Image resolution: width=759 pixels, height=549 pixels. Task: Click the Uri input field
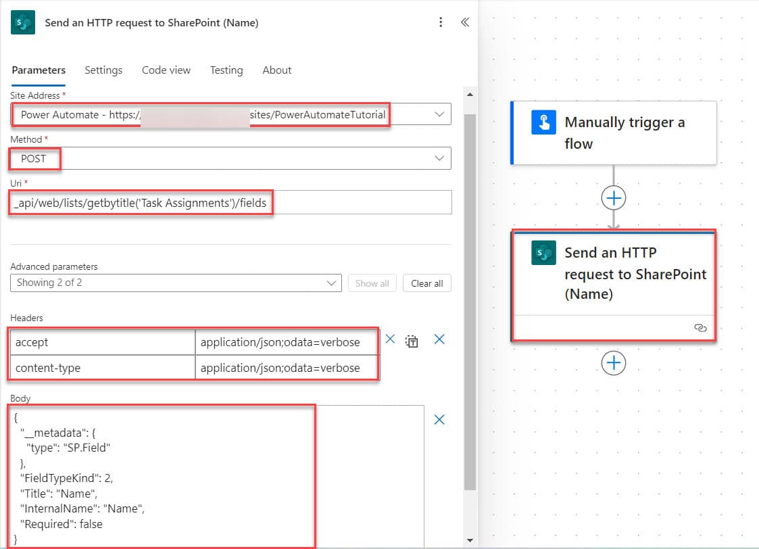231,202
